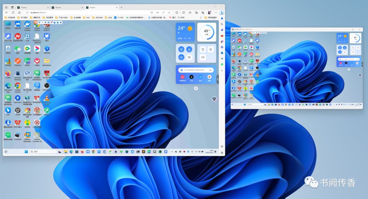Image resolution: width=368 pixels, height=199 pixels.
Task: Add a sidebar app with the plus icon
Action: click(222, 70)
